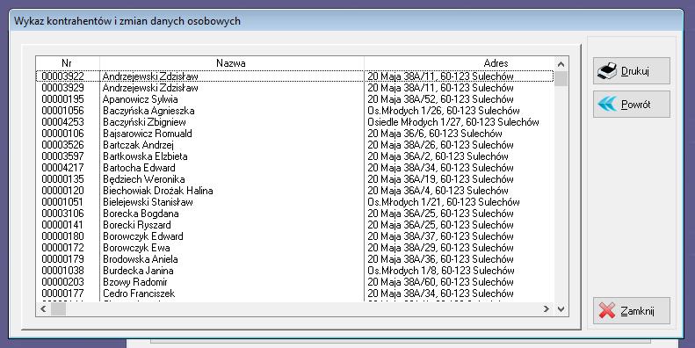Viewport: 695px width, 348px height.
Task: Click the horizontal scrollbar left arrow
Action: click(43, 309)
